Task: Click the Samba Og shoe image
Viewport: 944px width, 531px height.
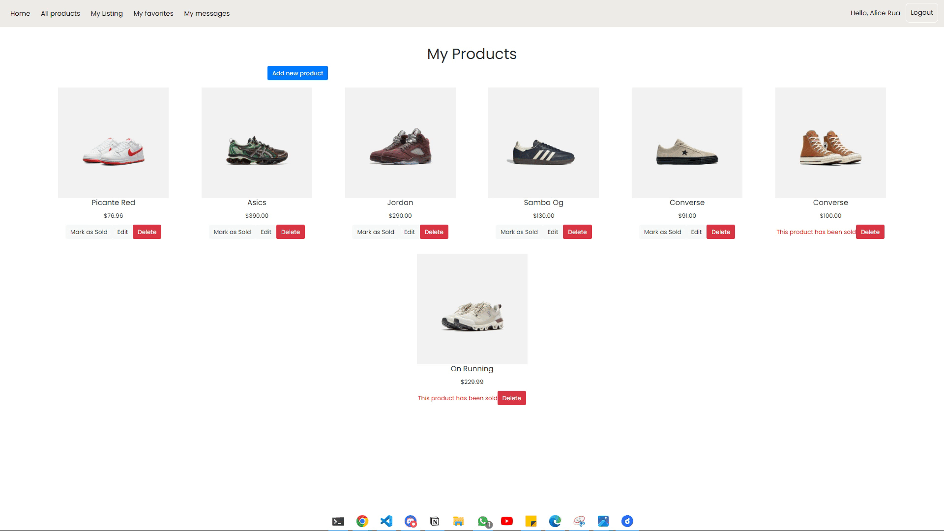Action: [x=543, y=143]
